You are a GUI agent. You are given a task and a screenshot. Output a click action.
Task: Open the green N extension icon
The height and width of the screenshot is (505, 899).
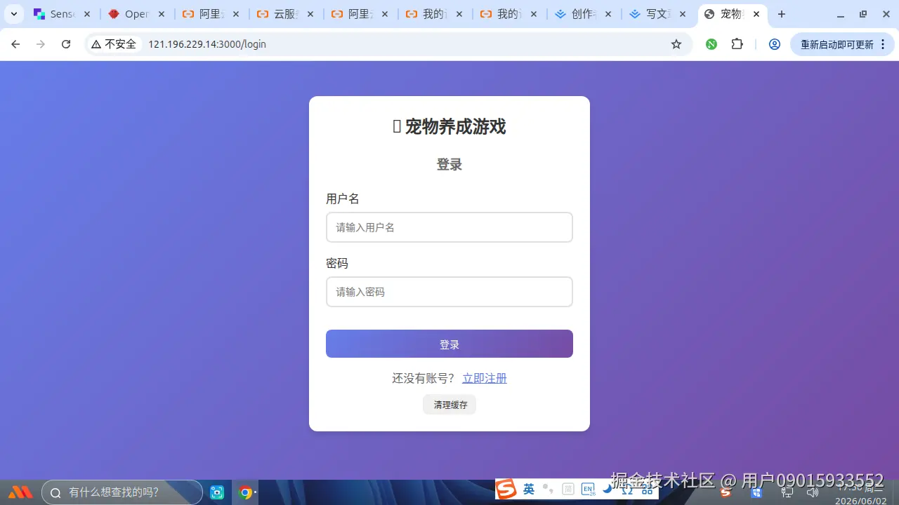[711, 44]
